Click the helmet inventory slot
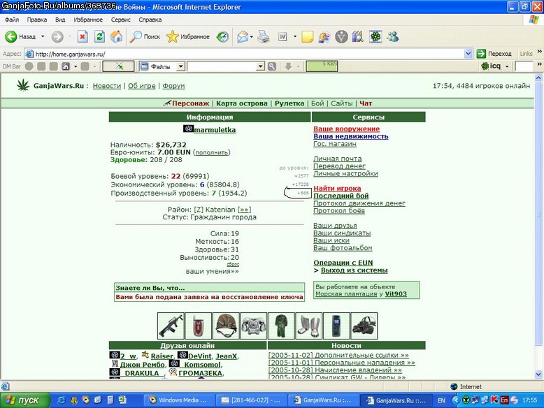The height and width of the screenshot is (408, 544). coord(226,326)
